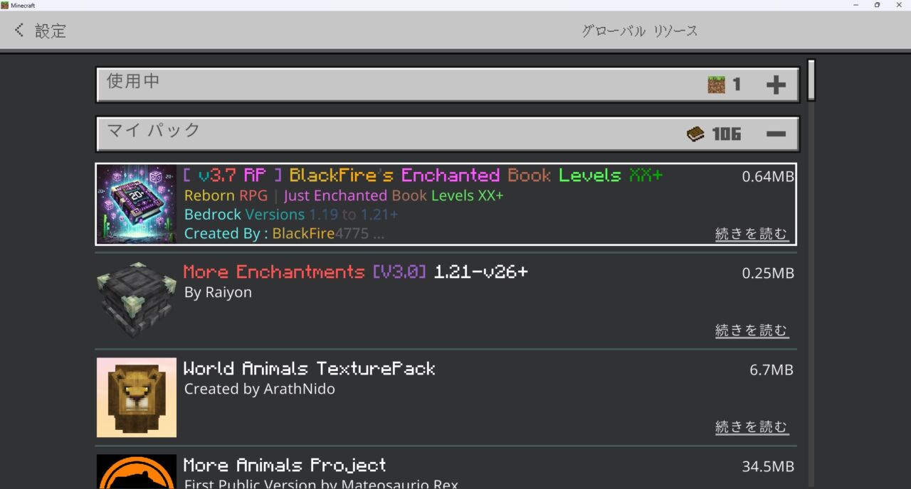Screen dimensions: 911x489
Task: Click the 0.64MB size label
Action: pyautogui.click(x=768, y=176)
